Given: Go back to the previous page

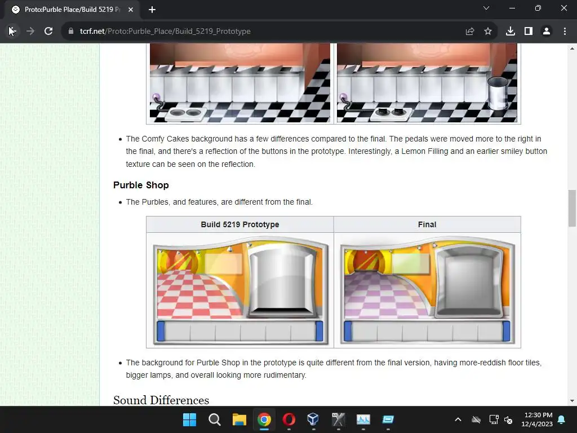Looking at the screenshot, I should [12, 32].
